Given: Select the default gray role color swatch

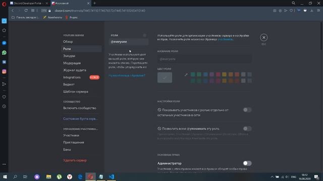Looking at the screenshot, I should point(165,77).
